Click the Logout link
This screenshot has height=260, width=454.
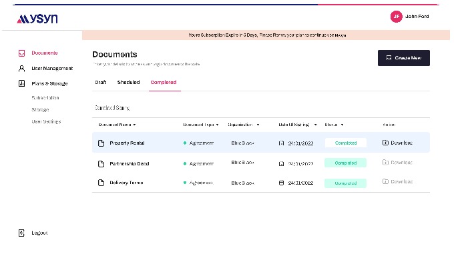click(x=39, y=233)
